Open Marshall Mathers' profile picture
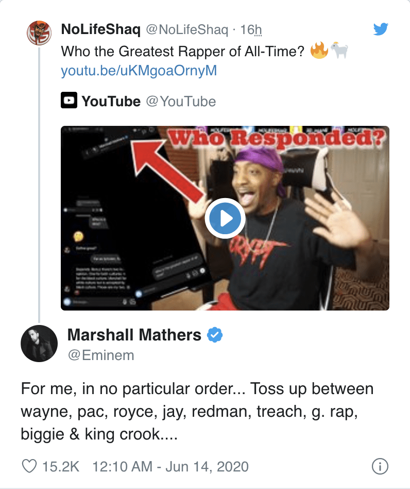 pos(39,344)
